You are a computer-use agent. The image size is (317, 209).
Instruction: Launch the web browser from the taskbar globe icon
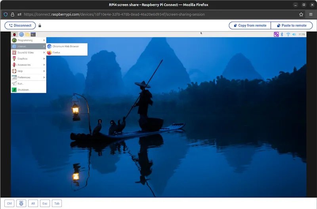pos(21,34)
